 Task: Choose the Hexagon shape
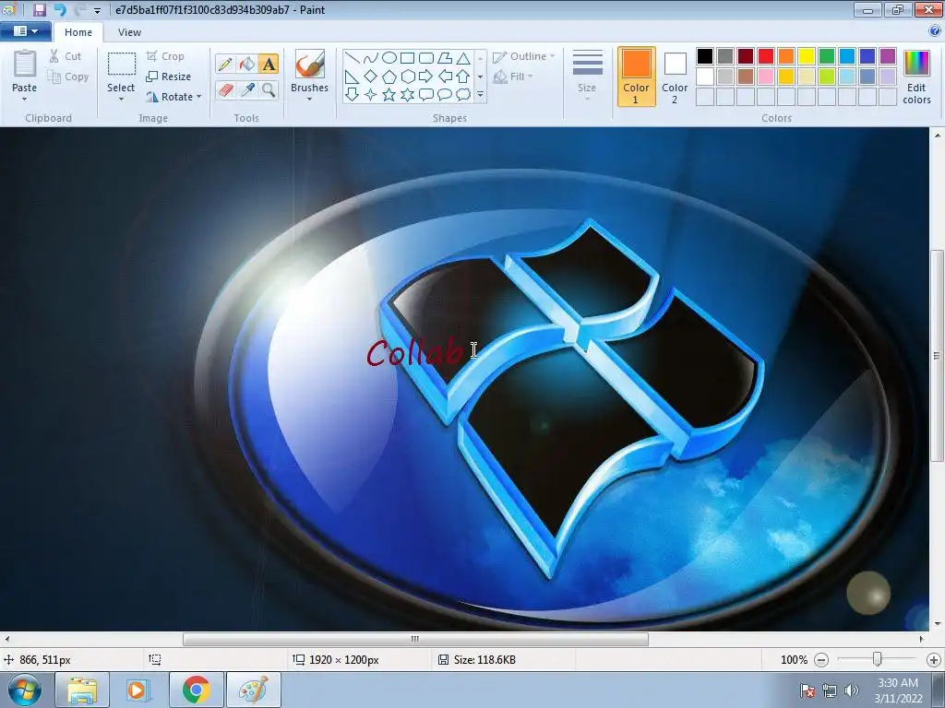[x=408, y=77]
